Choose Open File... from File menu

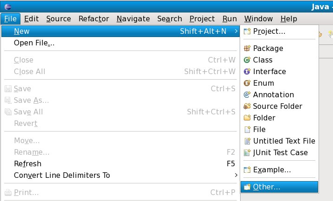point(34,43)
